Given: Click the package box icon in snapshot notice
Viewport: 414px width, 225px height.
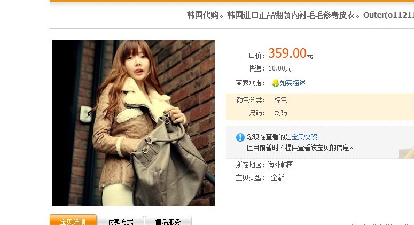Looking at the screenshot, I should point(407,153).
